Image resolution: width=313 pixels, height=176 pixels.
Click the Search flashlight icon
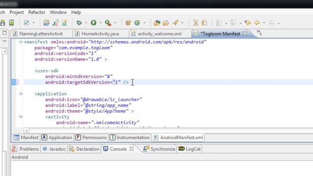coord(176,23)
